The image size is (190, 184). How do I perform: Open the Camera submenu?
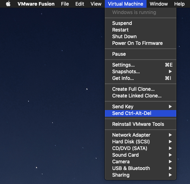point(141,162)
